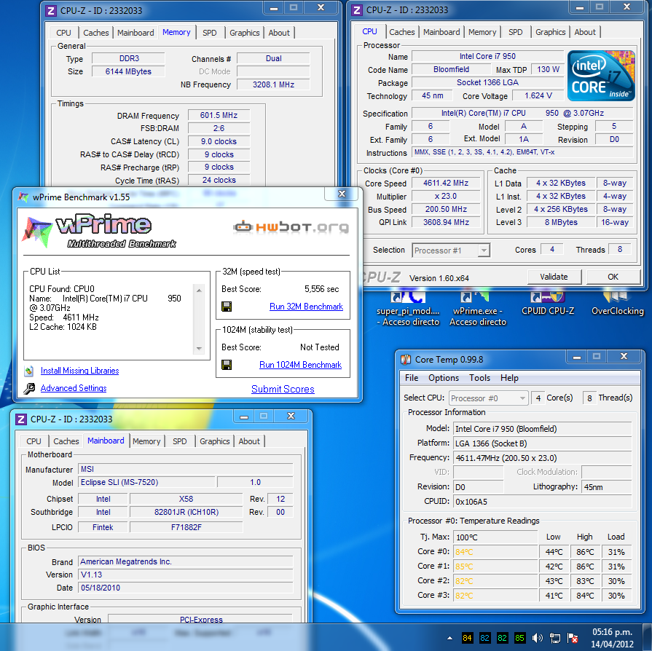Click the Install Missing Libraries icon
The image size is (652, 651).
click(x=28, y=371)
